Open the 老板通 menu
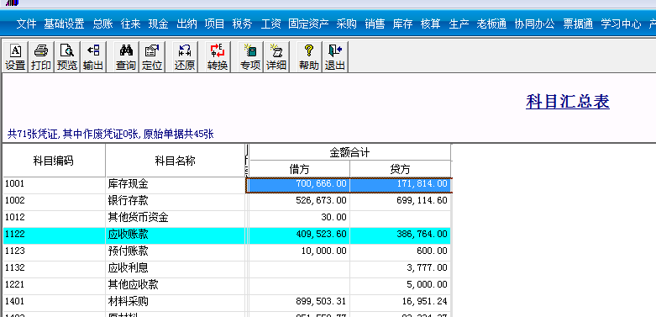656x317 pixels. [491, 24]
